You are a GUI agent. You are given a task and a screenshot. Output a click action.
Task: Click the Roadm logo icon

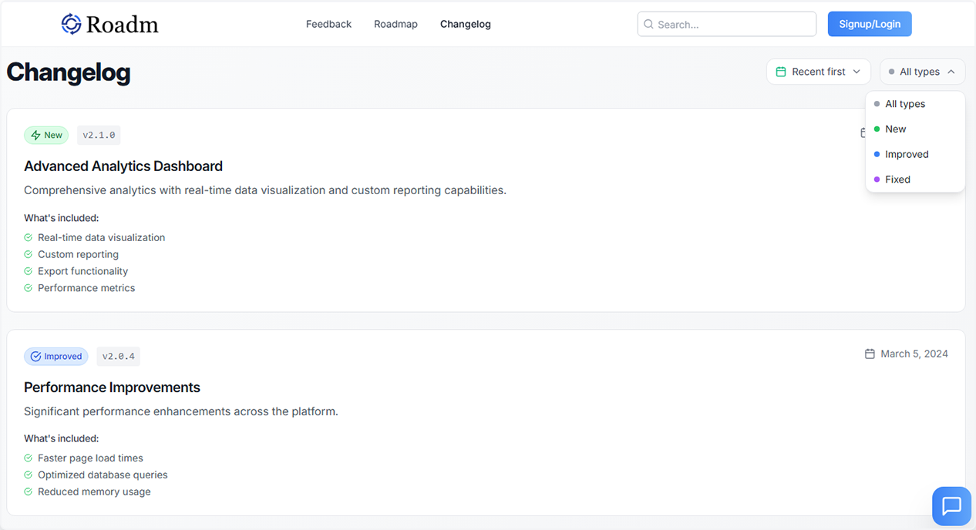[71, 23]
